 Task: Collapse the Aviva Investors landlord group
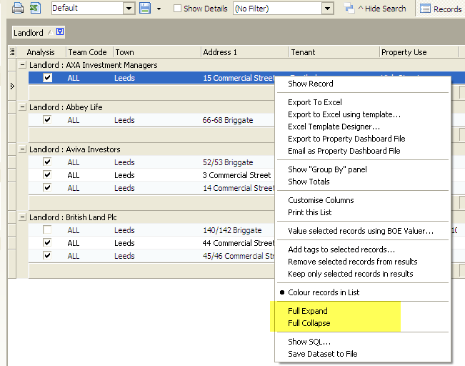pyautogui.click(x=22, y=149)
